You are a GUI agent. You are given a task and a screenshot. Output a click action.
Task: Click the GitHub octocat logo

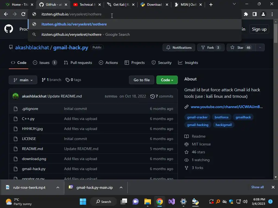point(9,29)
